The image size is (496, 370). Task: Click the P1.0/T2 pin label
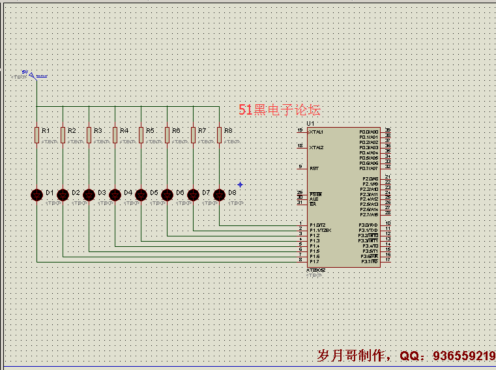click(317, 225)
